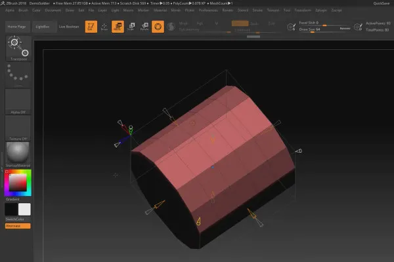Pick a hue in the color picker square
Image resolution: width=394 pixels, height=262 pixels.
tap(18, 183)
